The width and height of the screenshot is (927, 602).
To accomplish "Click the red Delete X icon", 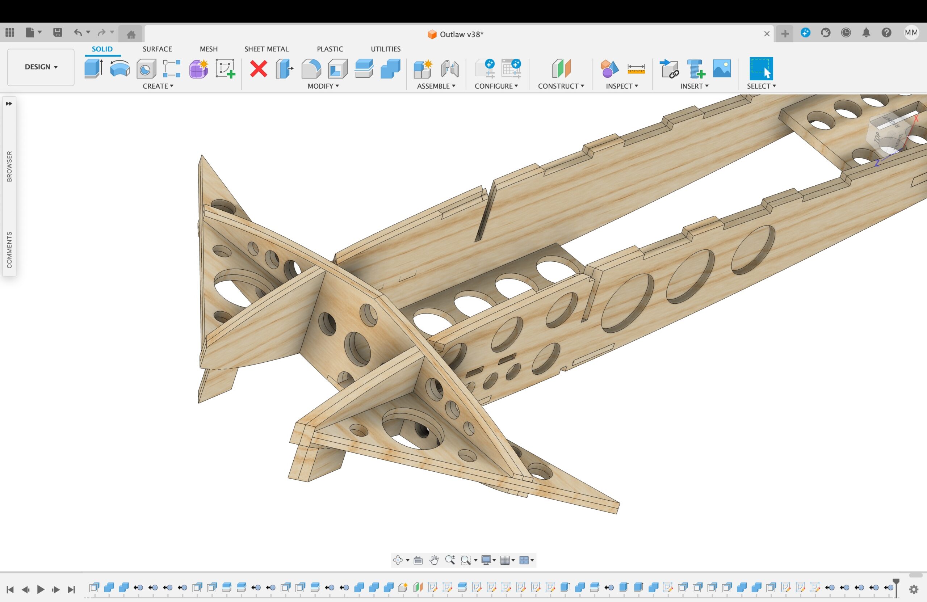I will 258,68.
